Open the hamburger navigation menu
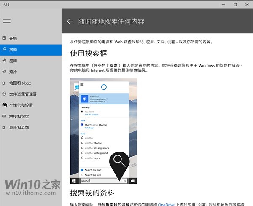 tap(6, 21)
